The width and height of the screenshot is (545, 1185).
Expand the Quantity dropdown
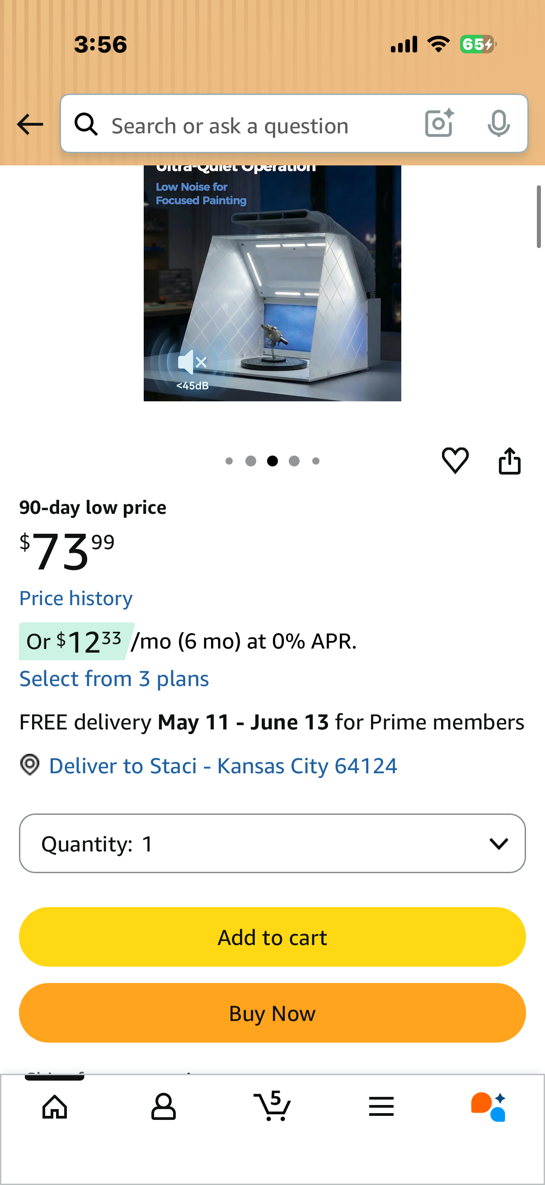272,843
